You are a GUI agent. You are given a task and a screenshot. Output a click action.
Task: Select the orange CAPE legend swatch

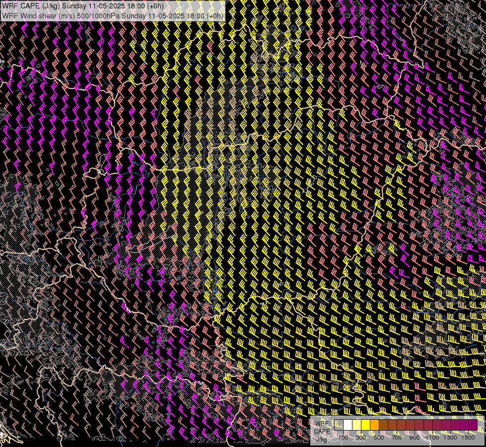[x=374, y=425]
